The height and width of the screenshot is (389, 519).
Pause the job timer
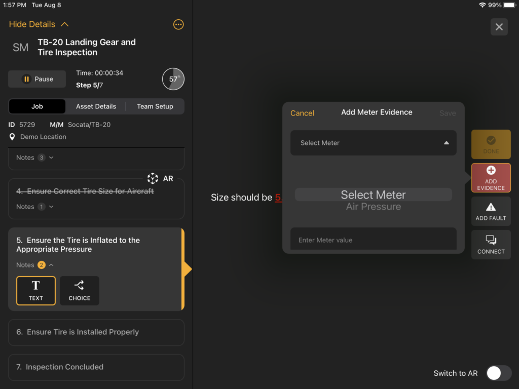coord(37,79)
